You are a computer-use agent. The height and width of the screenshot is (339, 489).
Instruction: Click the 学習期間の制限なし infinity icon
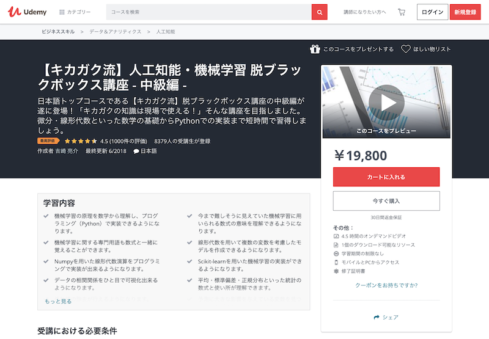coord(336,253)
